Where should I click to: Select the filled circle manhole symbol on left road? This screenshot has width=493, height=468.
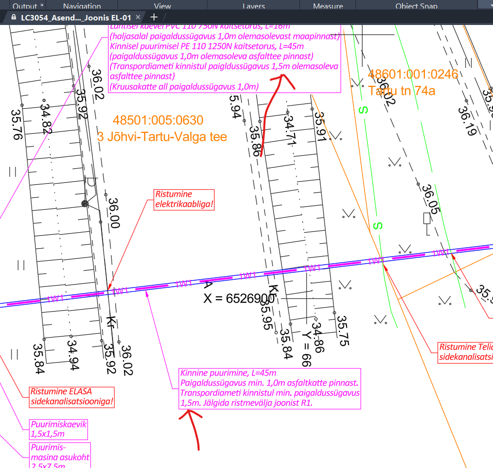(85, 203)
